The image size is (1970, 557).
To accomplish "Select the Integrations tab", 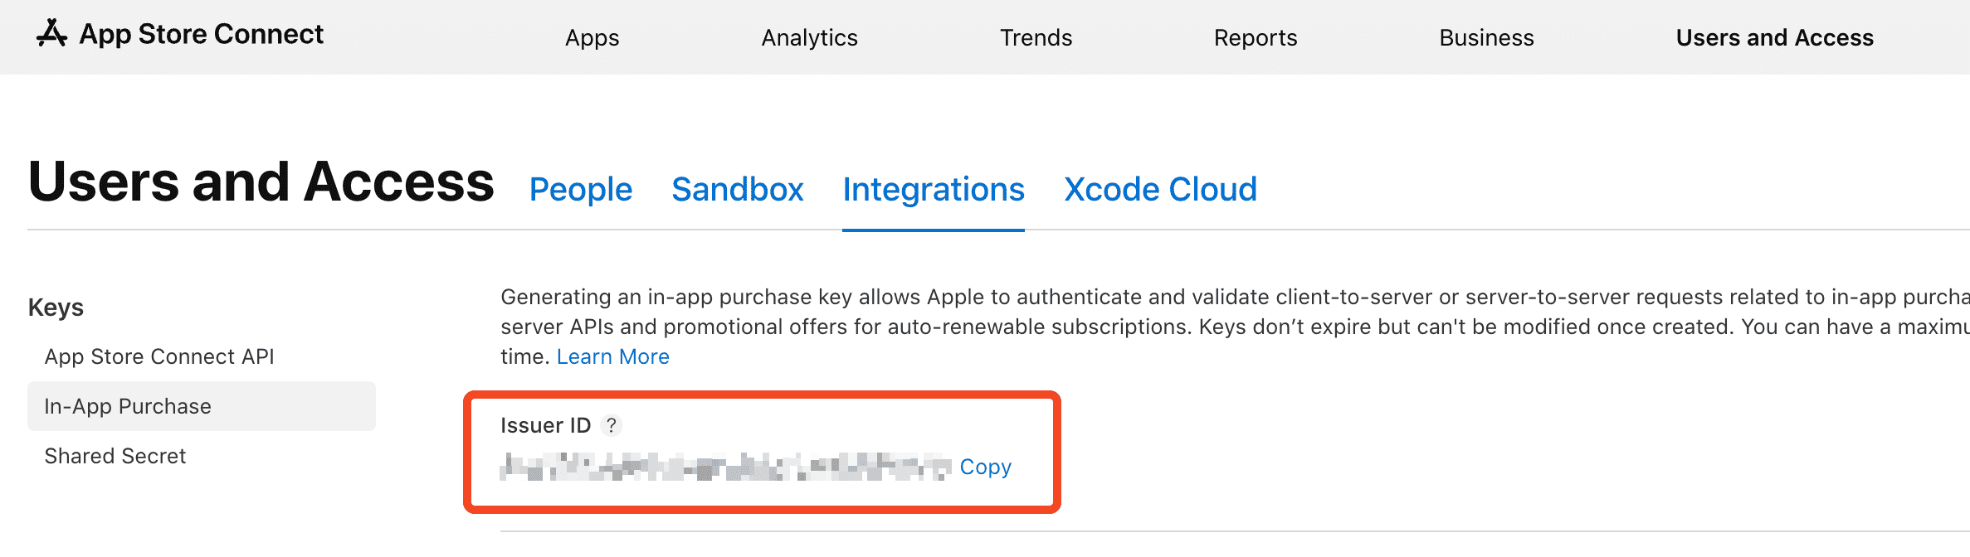I will (934, 190).
